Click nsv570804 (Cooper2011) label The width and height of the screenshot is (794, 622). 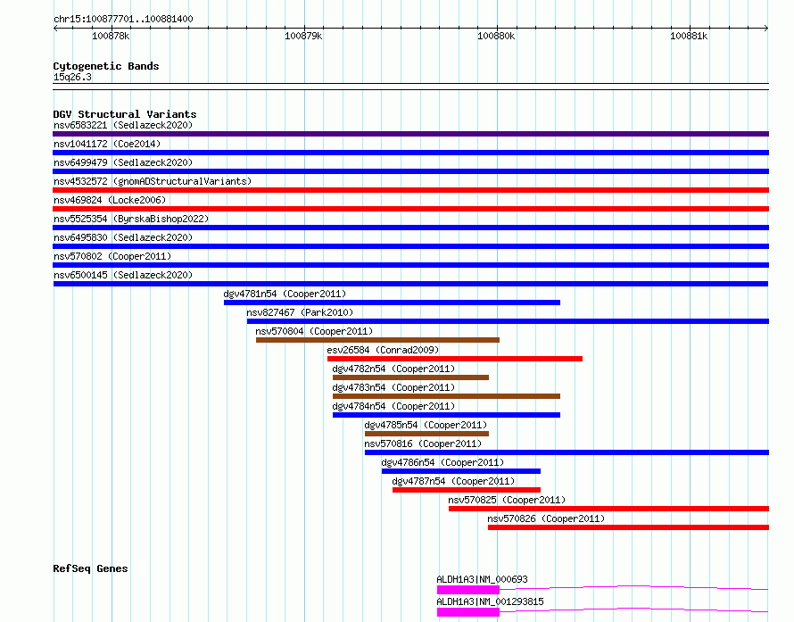(314, 331)
